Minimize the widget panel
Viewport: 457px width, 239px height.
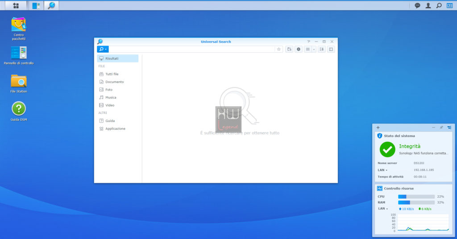pos(433,128)
